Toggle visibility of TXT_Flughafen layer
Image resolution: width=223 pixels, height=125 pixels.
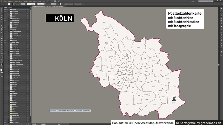5,12
